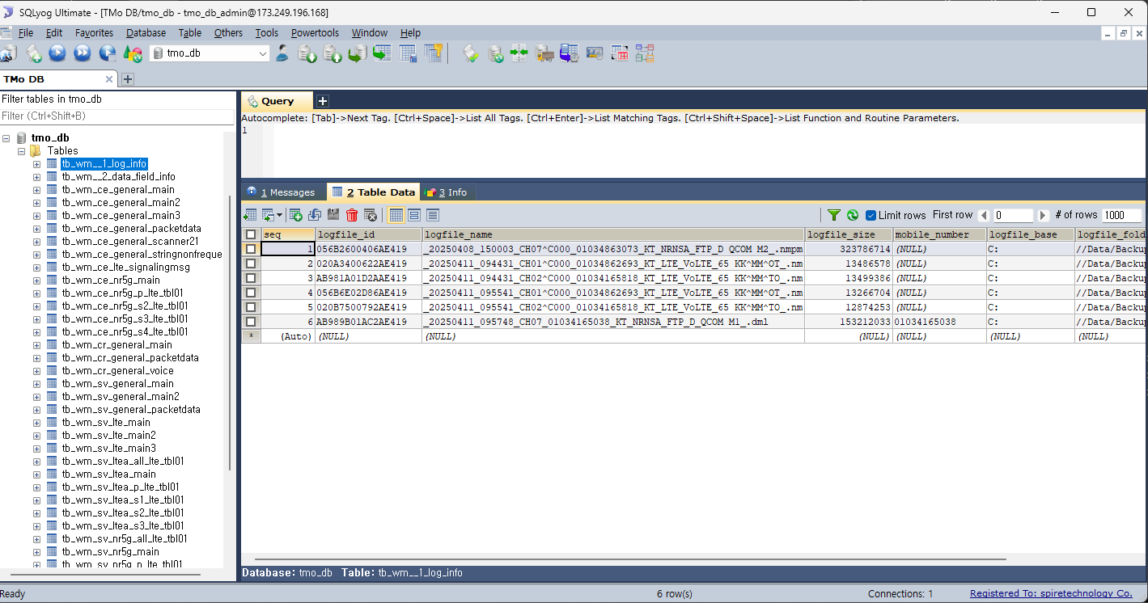The height and width of the screenshot is (603, 1148).
Task: Switch to form view icon
Action: [414, 215]
